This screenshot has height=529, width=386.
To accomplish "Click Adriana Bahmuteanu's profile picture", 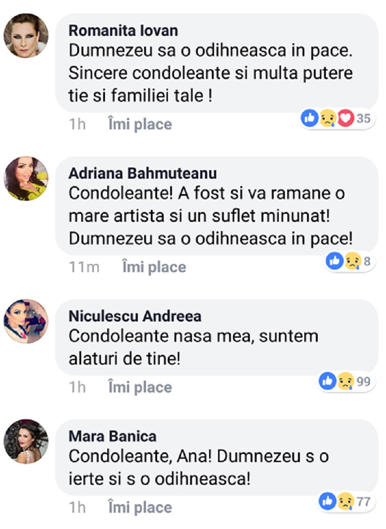I will coord(26,178).
